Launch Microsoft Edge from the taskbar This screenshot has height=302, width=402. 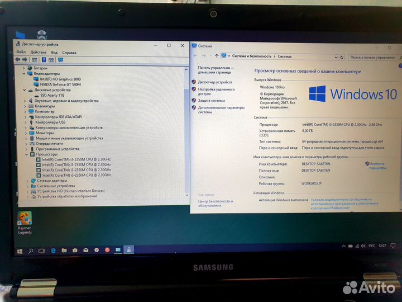tap(53, 251)
